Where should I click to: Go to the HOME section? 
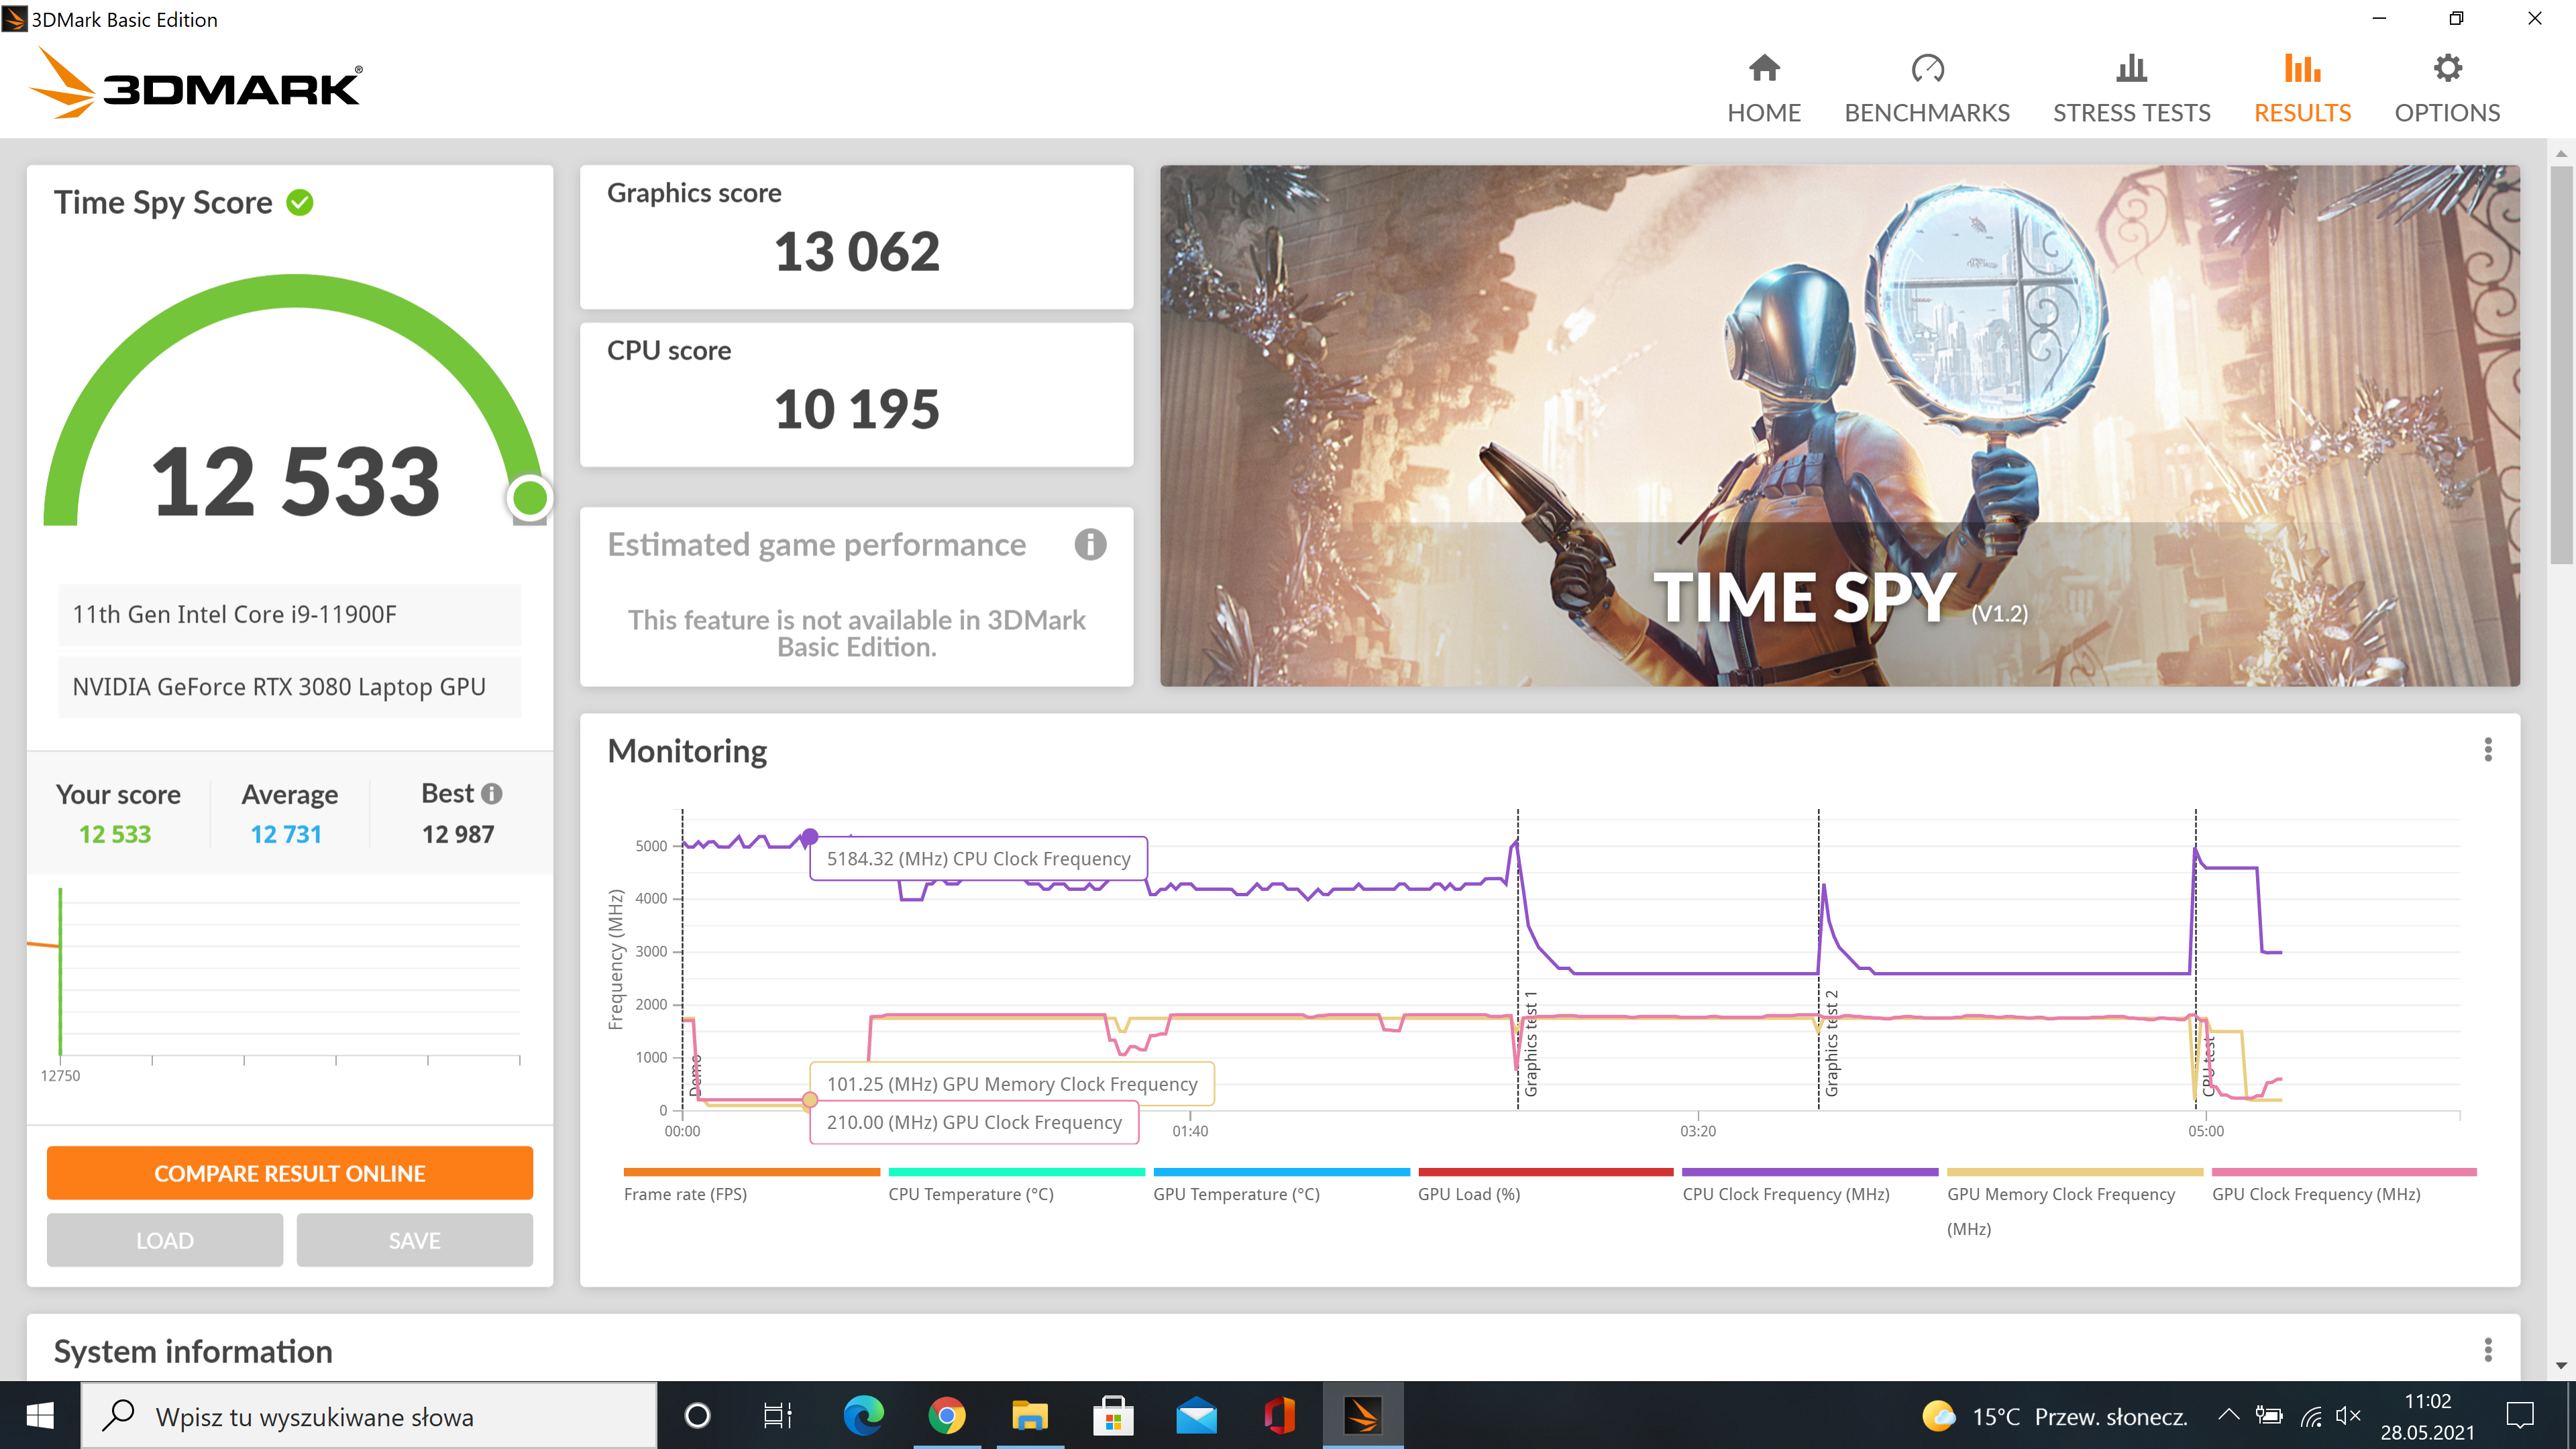point(1764,89)
